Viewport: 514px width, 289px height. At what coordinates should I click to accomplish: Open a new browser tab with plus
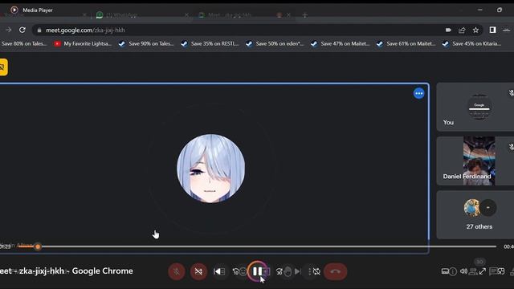305,15
